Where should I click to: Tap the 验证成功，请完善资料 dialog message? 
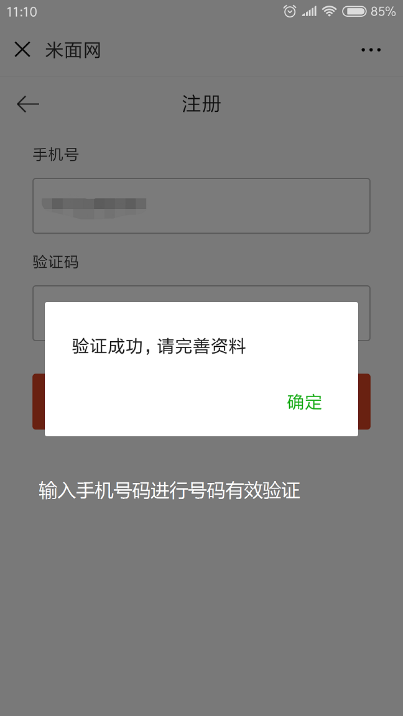coord(159,347)
